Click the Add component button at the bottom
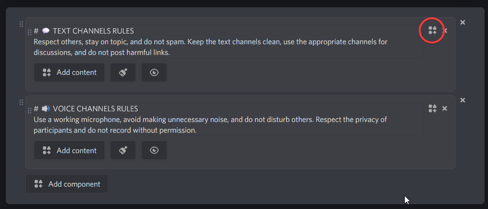The image size is (488, 209). coord(67,184)
